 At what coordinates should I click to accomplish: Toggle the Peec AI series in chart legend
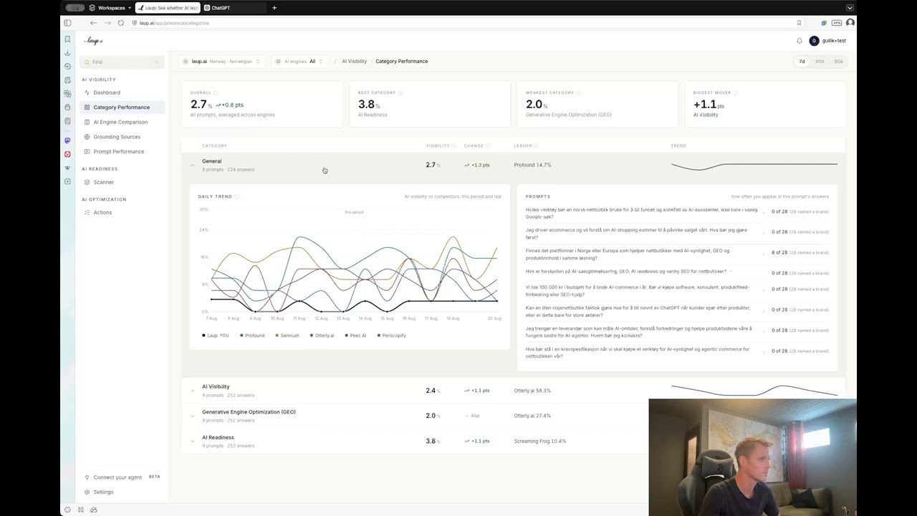coord(355,335)
